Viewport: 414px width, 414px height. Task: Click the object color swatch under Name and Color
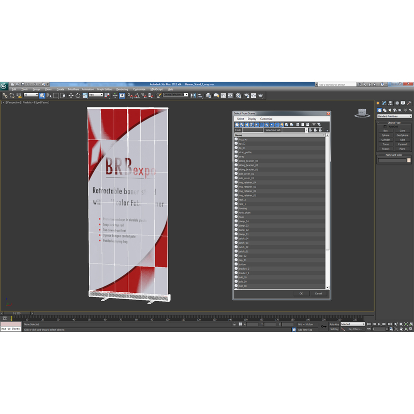tap(409, 160)
